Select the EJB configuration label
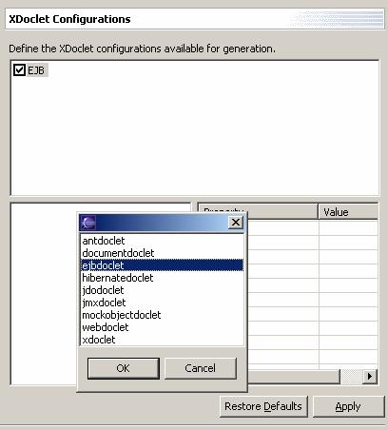The width and height of the screenshot is (388, 430). click(36, 70)
